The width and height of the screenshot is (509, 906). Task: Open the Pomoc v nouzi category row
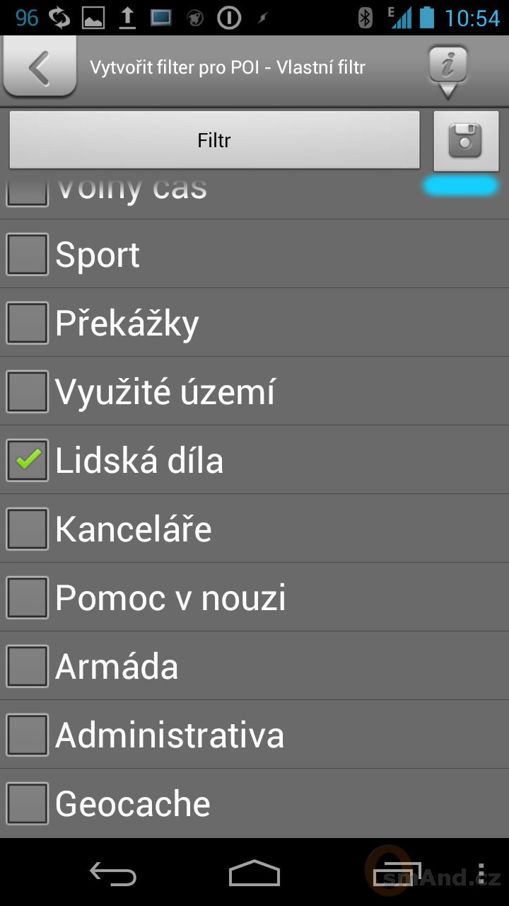click(x=255, y=597)
